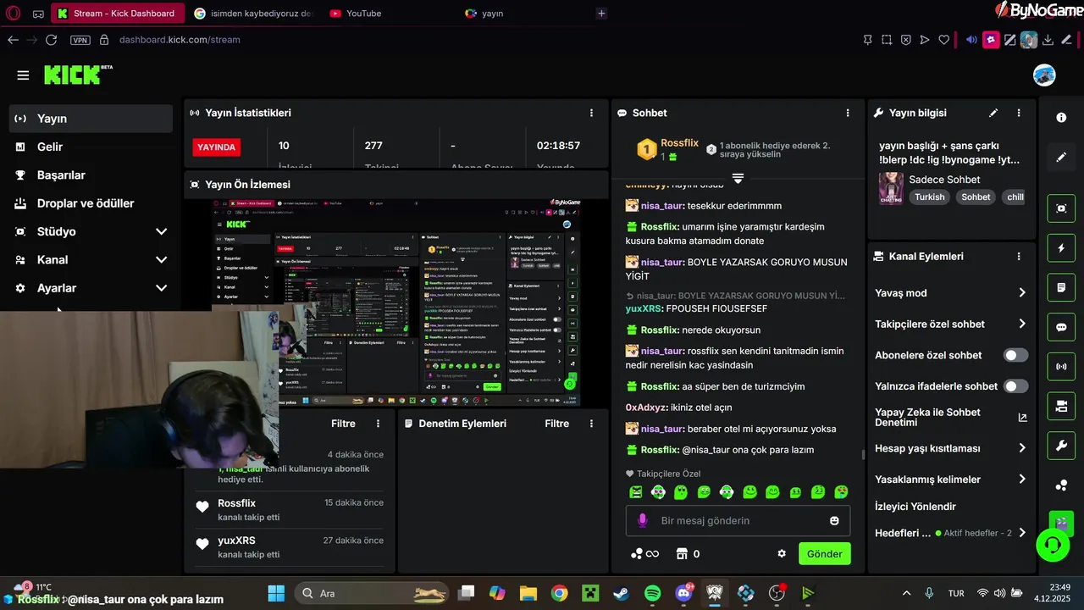Screen dimensions: 1084x610
Task: Select Başarılar in left sidebar
Action: coord(91,175)
